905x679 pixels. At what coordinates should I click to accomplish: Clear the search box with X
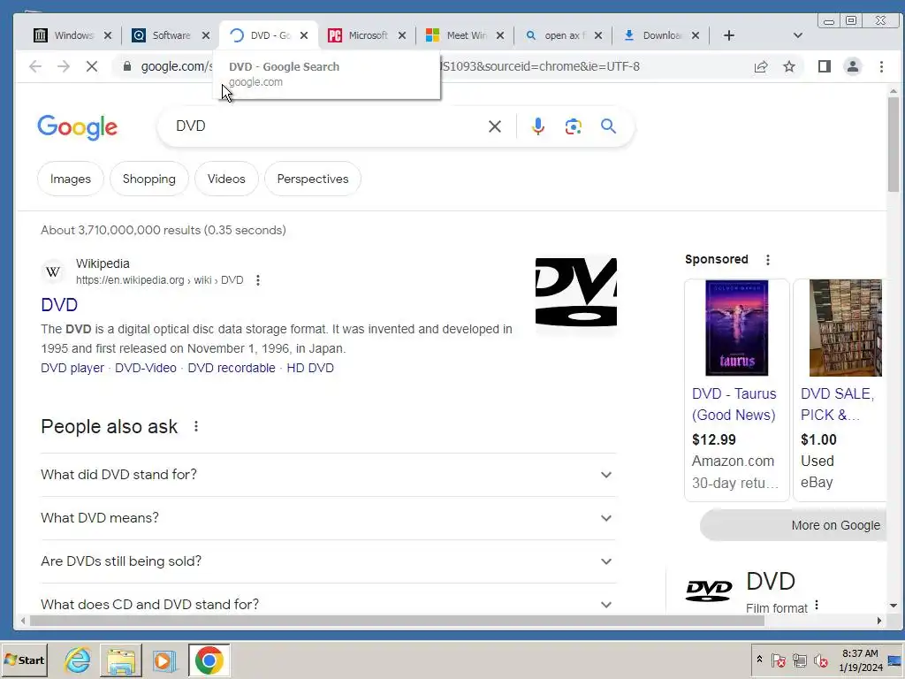[495, 126]
